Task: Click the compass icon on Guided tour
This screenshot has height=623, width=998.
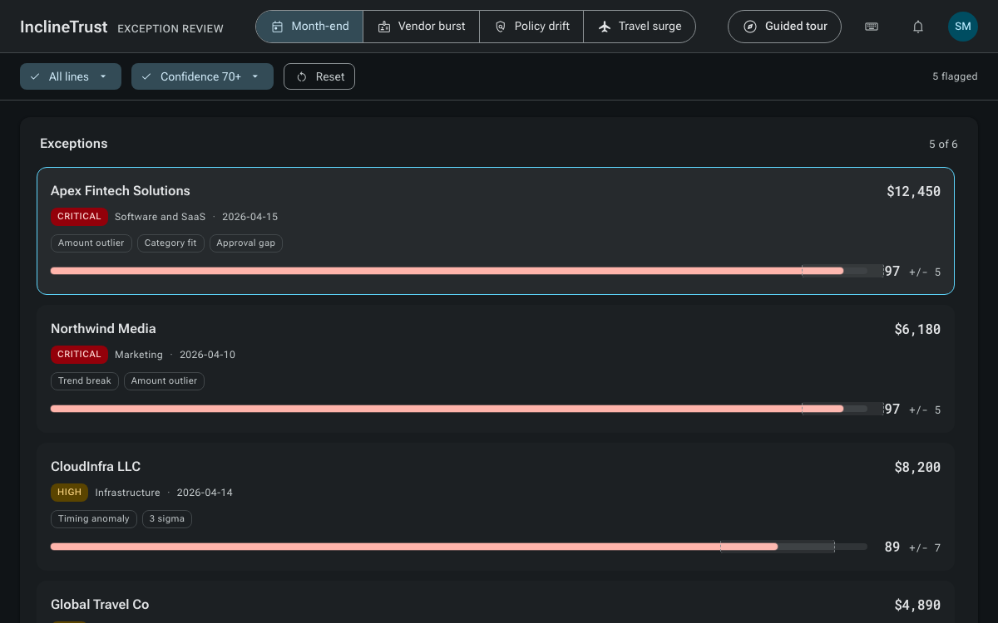Action: pos(749,27)
